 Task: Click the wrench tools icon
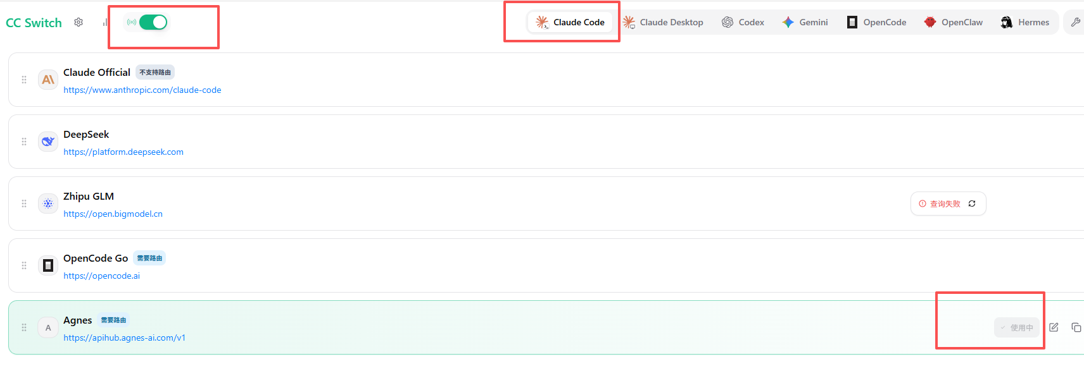click(1075, 22)
